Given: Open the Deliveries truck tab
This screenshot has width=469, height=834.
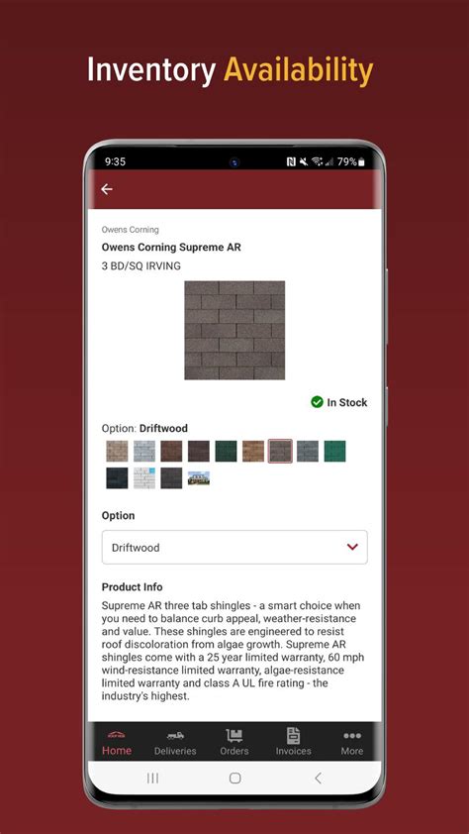Looking at the screenshot, I should (x=175, y=744).
